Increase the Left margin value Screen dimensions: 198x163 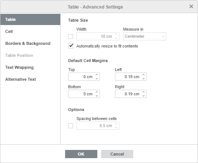point(143,75)
